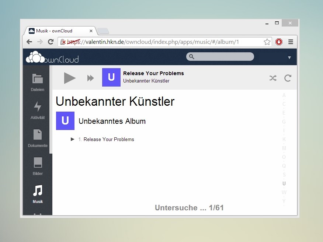Jump to letter K in alphabet navigation

pyautogui.click(x=284, y=139)
